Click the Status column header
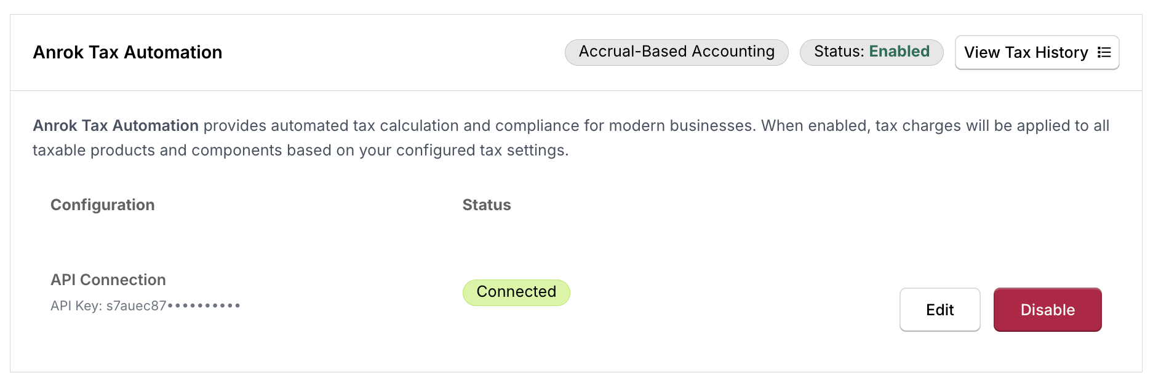The image size is (1153, 381). click(486, 205)
